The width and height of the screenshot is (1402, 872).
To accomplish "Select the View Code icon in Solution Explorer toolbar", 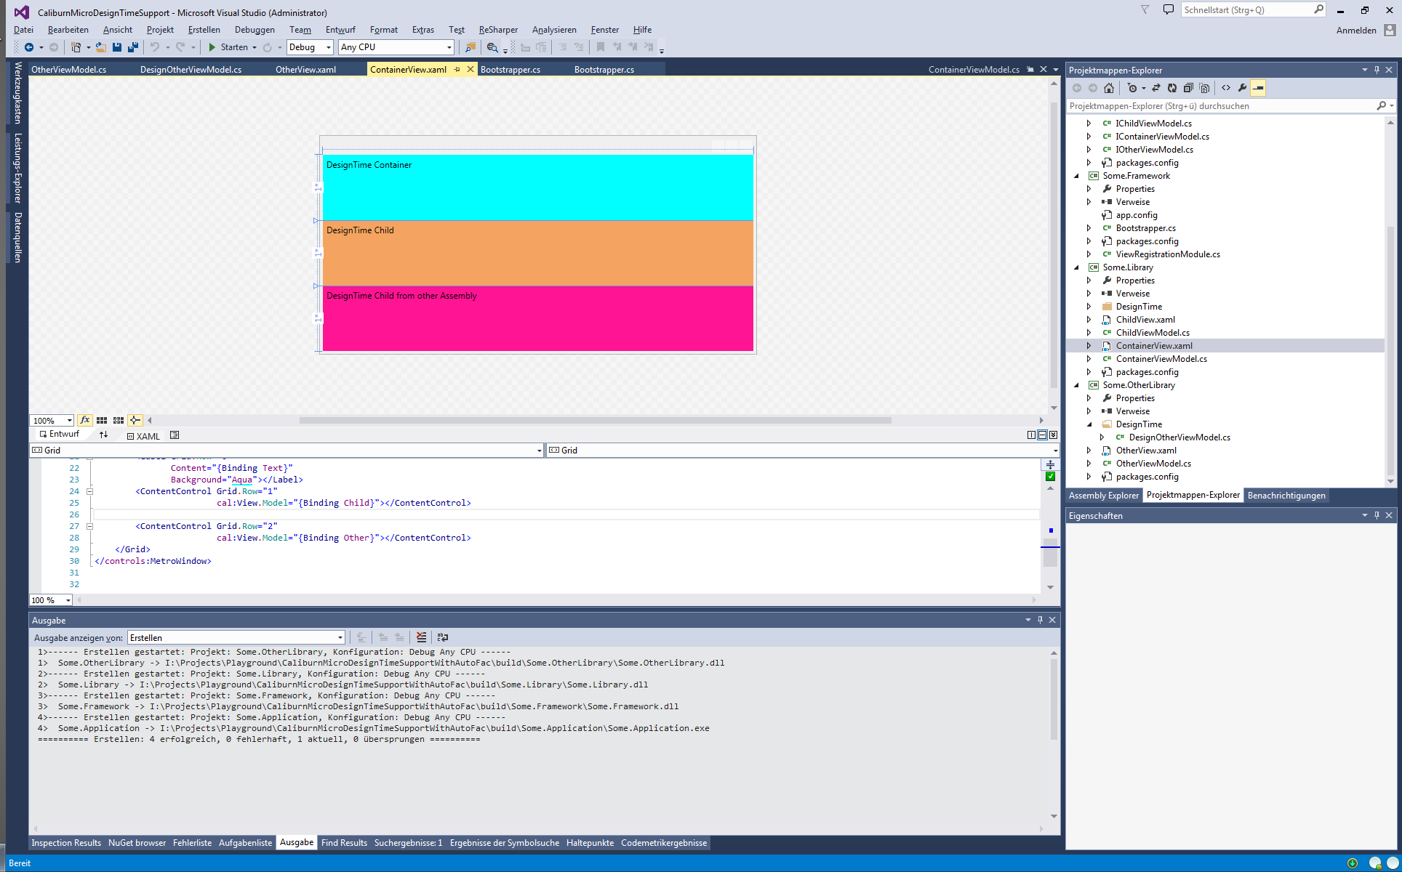I will [1227, 88].
